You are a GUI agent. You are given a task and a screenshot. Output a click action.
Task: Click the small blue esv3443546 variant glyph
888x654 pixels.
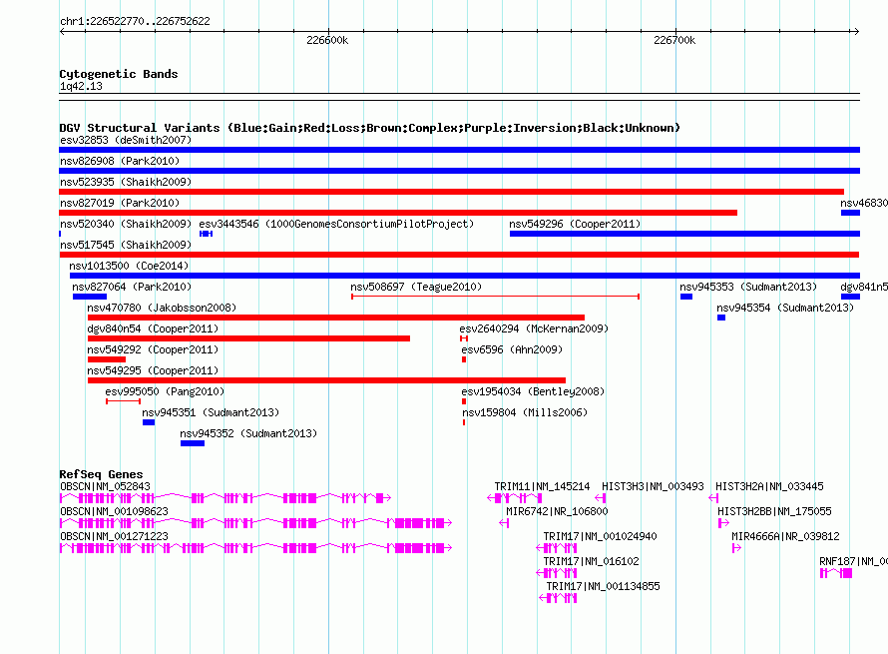point(207,234)
